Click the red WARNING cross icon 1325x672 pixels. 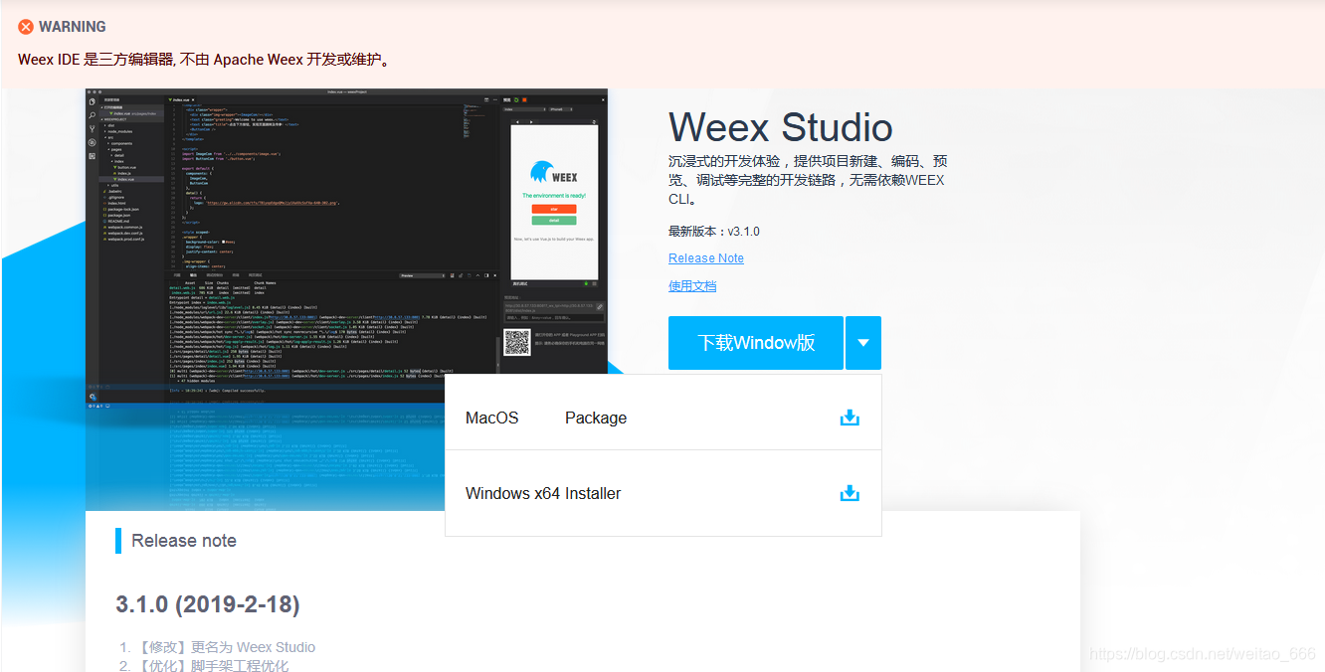pyautogui.click(x=26, y=27)
